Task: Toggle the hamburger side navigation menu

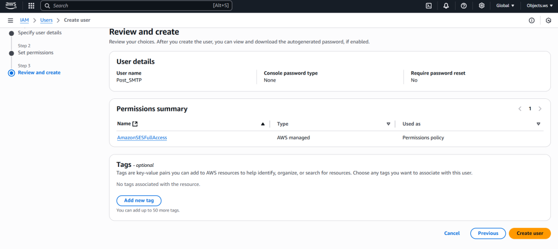Action: [x=10, y=20]
